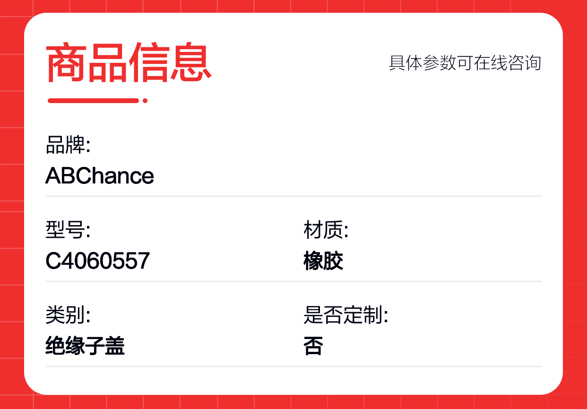Viewport: 587px width, 409px height.
Task: Select the customization value 否
Action: pyautogui.click(x=313, y=346)
